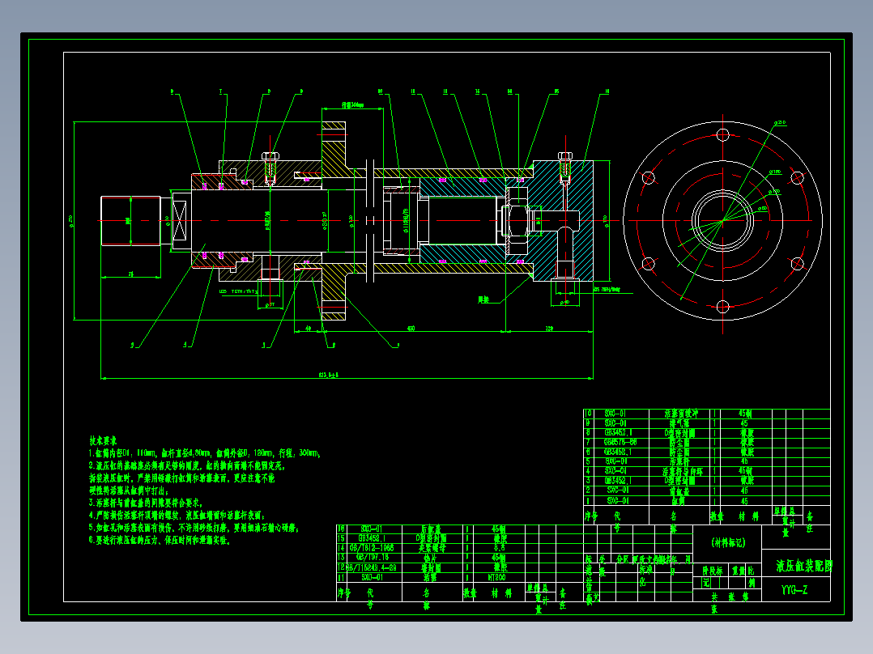The height and width of the screenshot is (654, 873).
Task: Click the drawing number YYG-Z in title block
Action: (x=794, y=590)
